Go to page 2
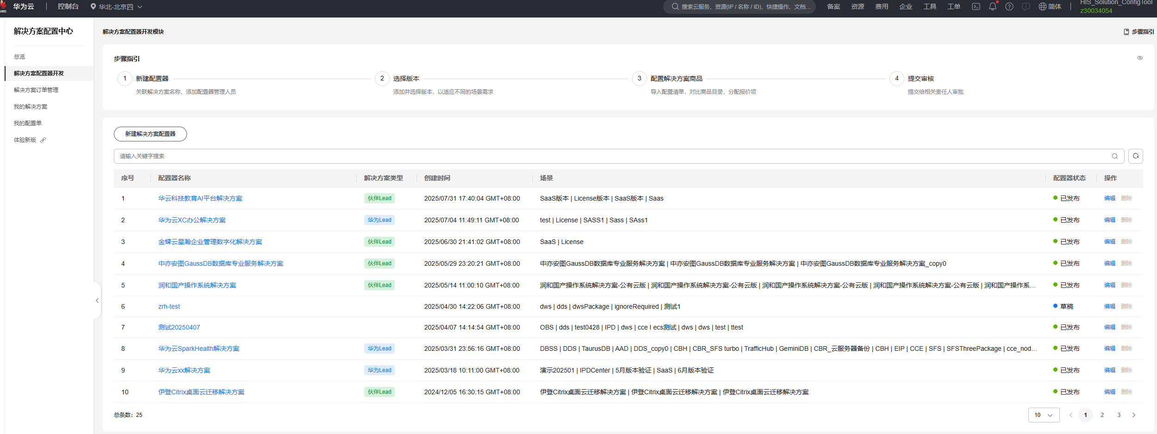 (x=1102, y=415)
